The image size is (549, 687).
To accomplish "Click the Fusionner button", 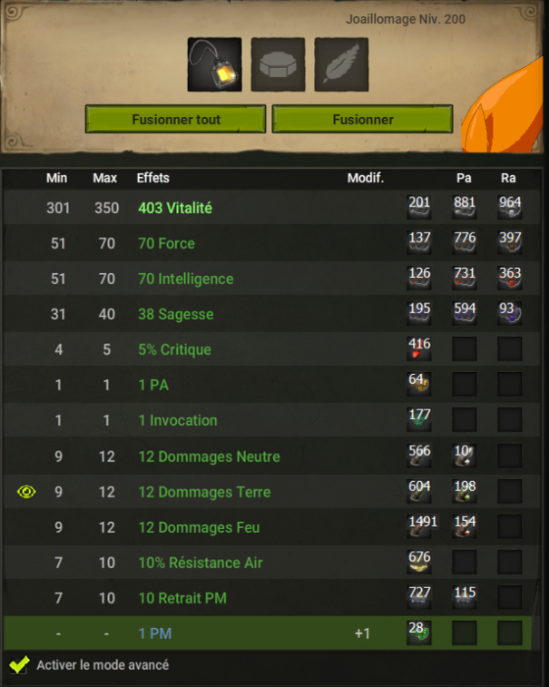I will 362,119.
